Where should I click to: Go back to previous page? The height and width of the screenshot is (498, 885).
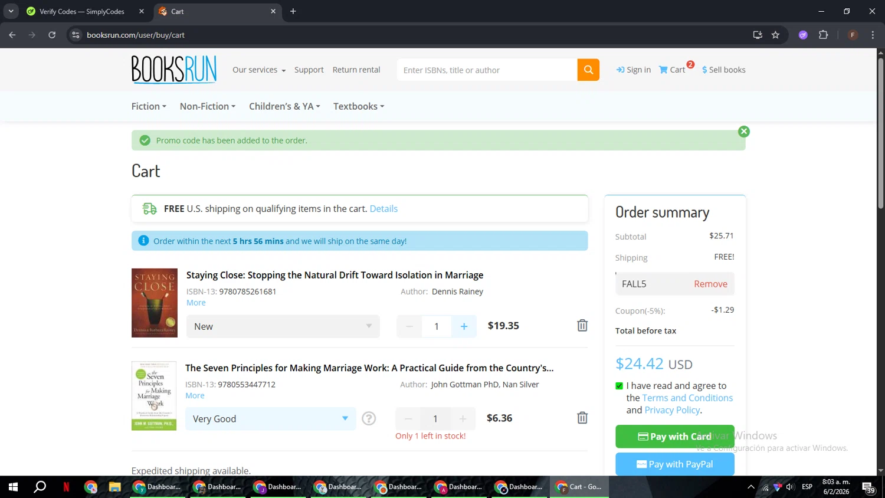12,35
